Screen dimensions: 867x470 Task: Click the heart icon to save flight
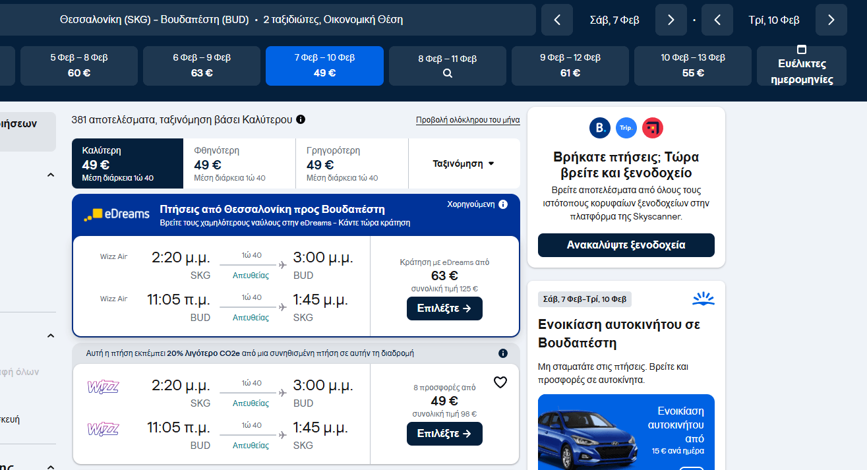coord(500,382)
